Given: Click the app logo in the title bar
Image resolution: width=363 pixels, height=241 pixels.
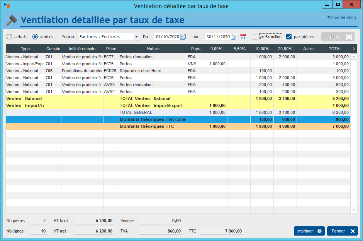Looking at the screenshot, I should (x=7, y=6).
